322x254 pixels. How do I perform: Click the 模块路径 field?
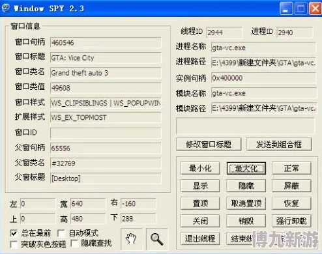pos(263,108)
